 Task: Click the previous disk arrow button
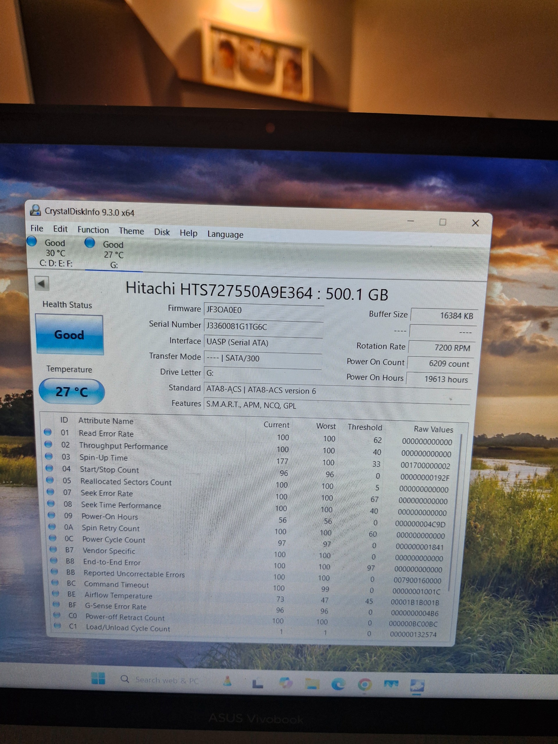click(42, 284)
